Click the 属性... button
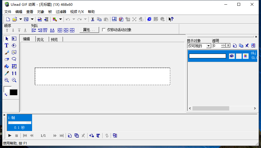 89,30
